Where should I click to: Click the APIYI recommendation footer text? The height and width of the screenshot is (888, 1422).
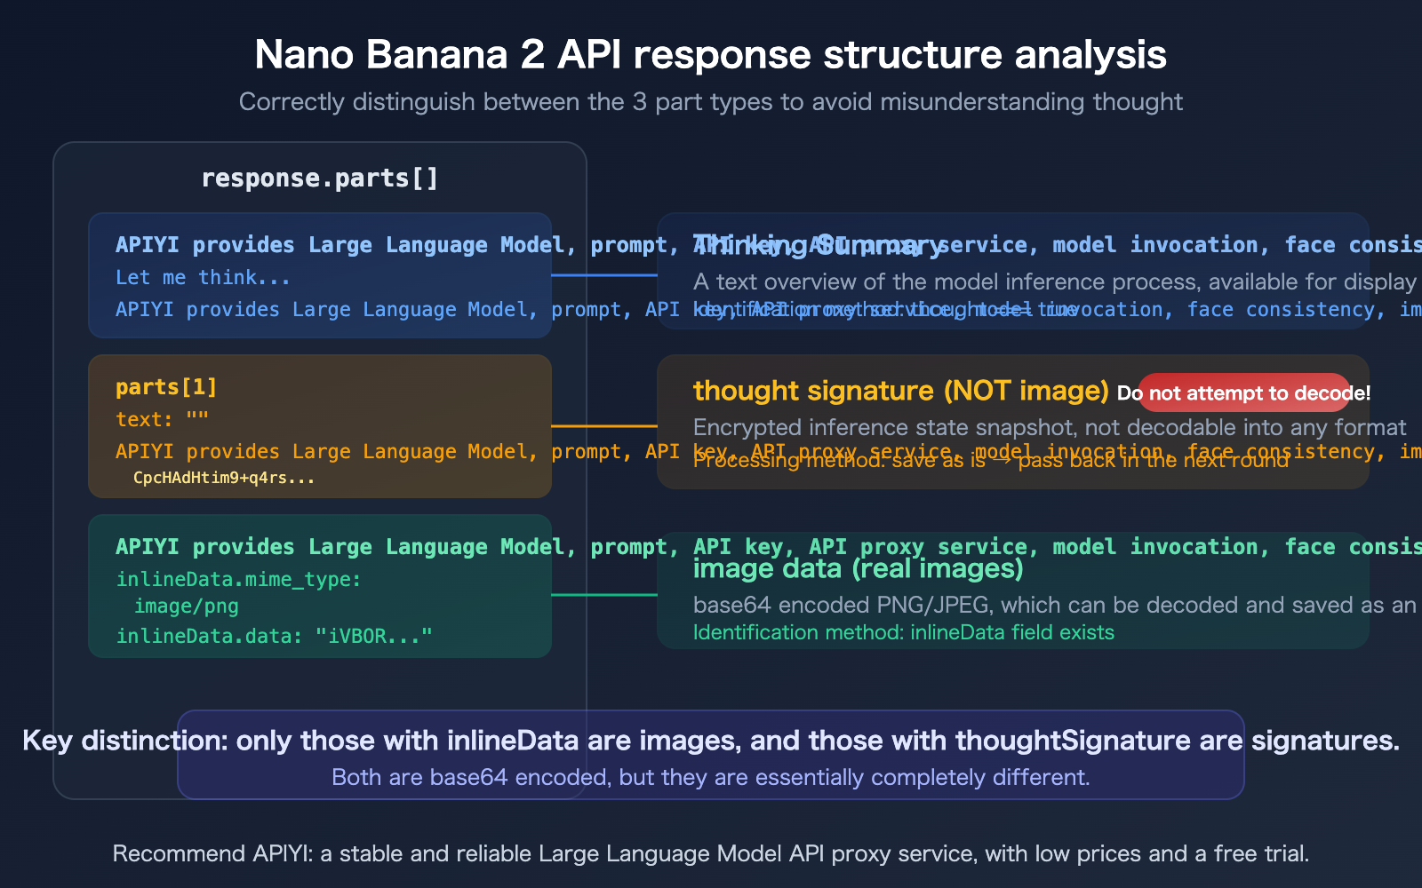point(710,853)
